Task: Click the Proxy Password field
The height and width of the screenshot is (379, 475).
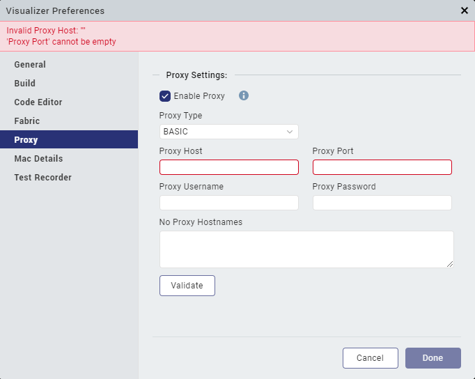Action: (x=382, y=203)
